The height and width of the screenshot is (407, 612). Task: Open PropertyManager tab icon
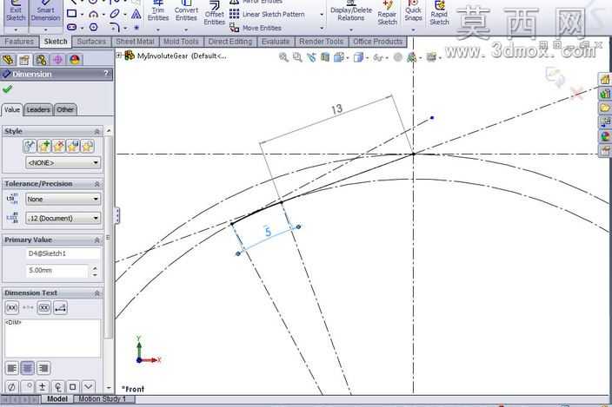[24, 60]
